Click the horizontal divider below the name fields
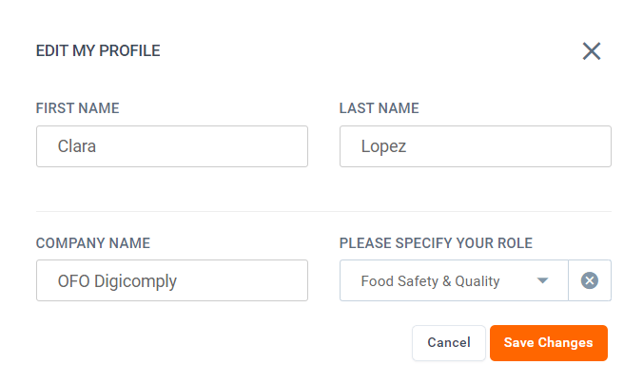 323,211
